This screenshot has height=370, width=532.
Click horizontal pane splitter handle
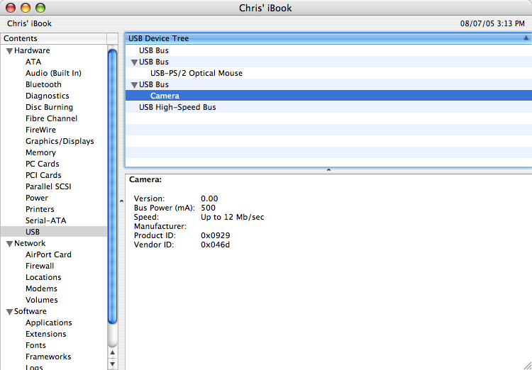pyautogui.click(x=328, y=170)
